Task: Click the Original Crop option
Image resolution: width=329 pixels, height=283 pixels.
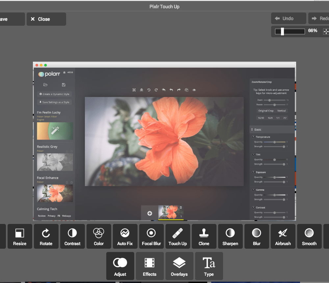Action: [266, 111]
